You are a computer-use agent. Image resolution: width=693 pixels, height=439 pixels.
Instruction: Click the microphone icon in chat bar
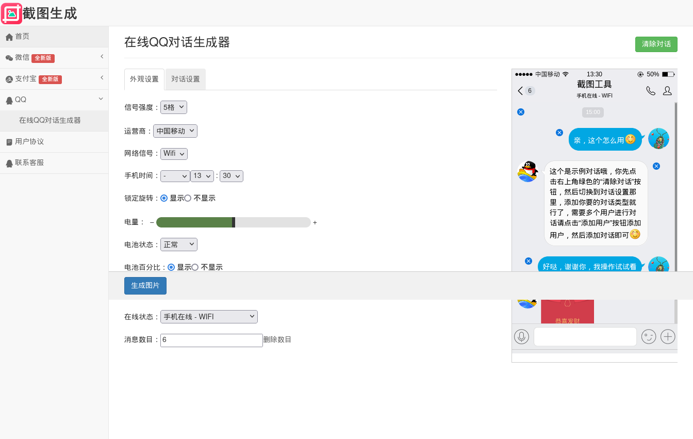522,337
